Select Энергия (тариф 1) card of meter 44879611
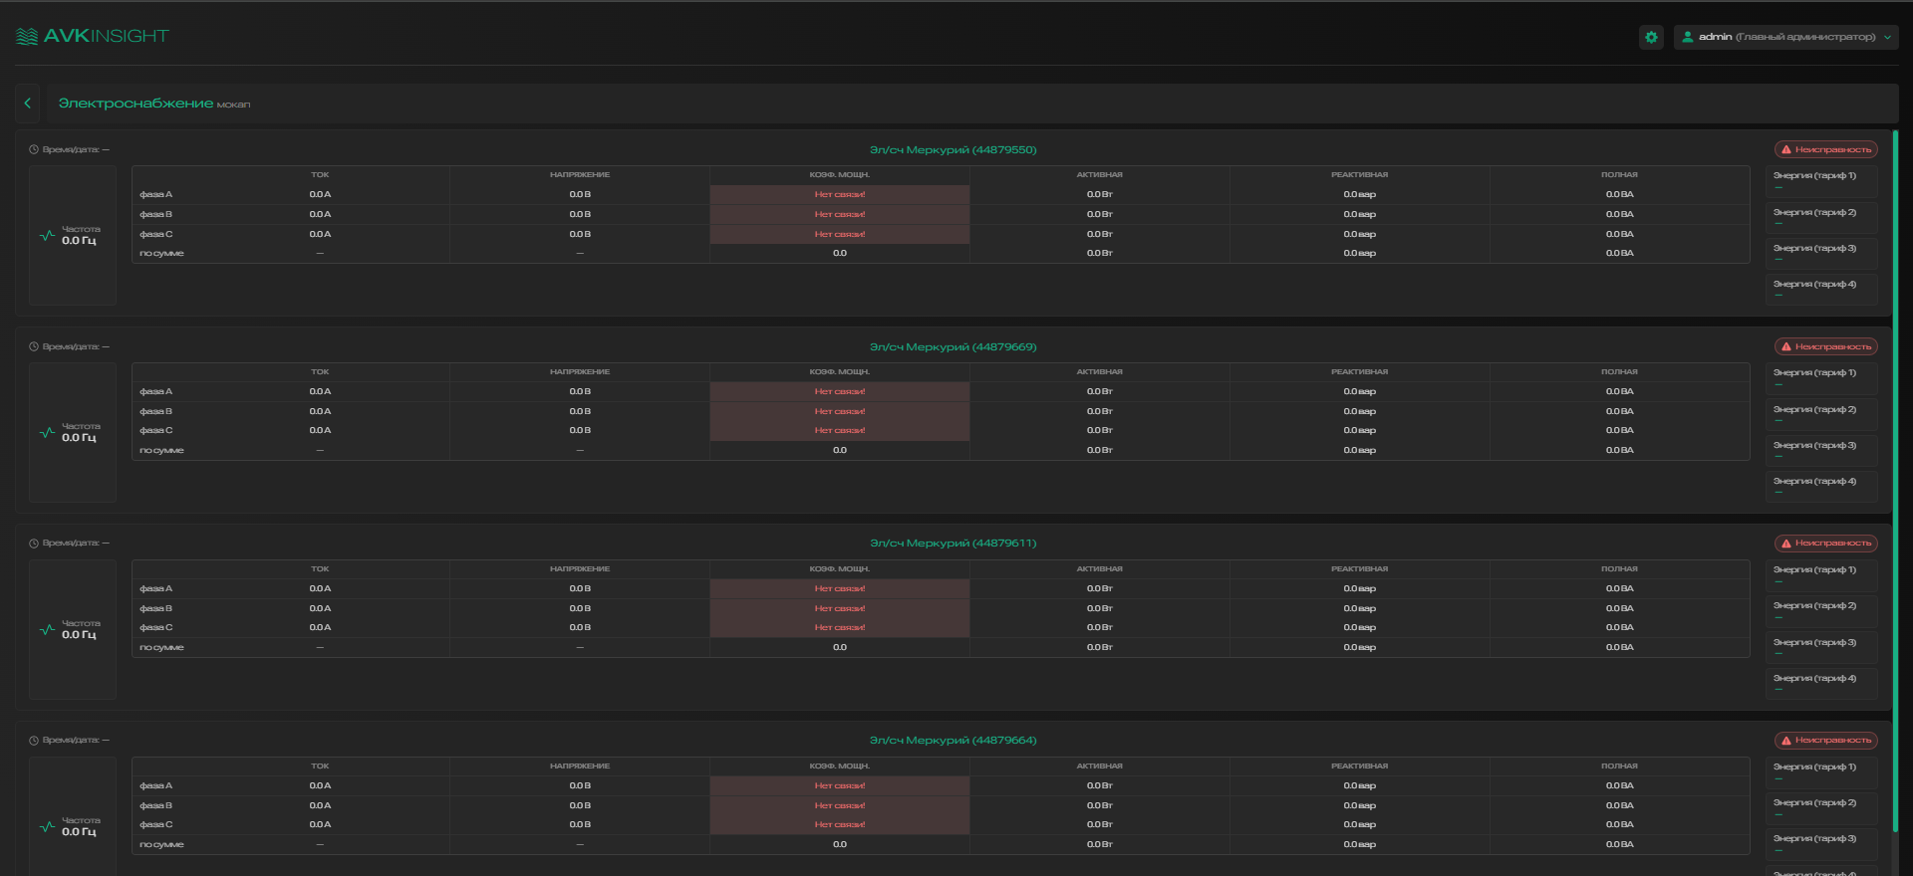Viewport: 1913px width, 876px height. (x=1821, y=574)
